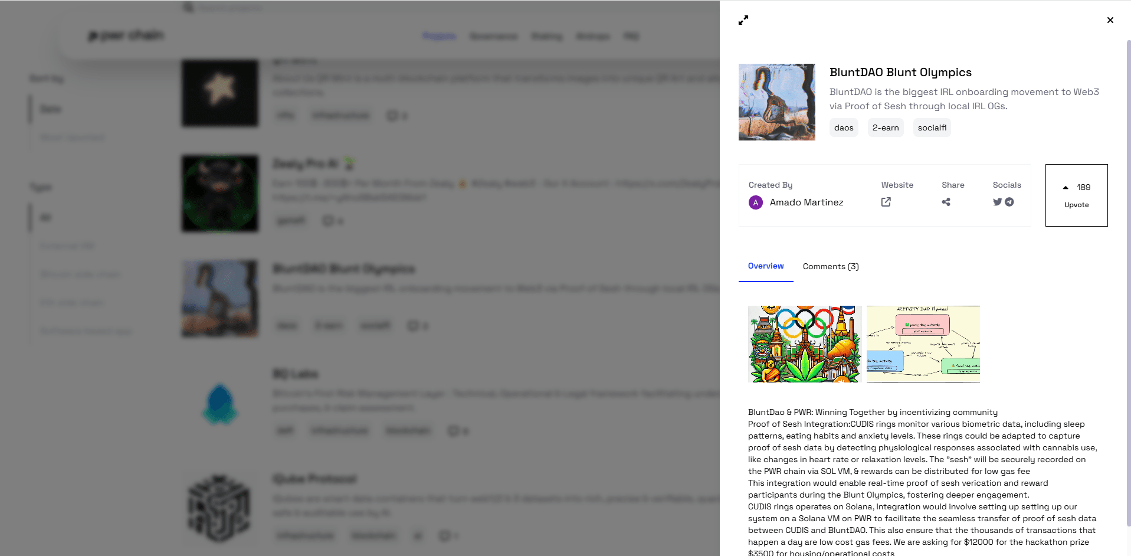Open the project website via external link icon
The height and width of the screenshot is (556, 1131).
pos(886,202)
